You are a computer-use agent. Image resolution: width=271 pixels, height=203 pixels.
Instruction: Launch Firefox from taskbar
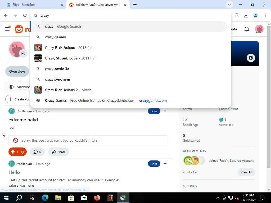pos(97,198)
